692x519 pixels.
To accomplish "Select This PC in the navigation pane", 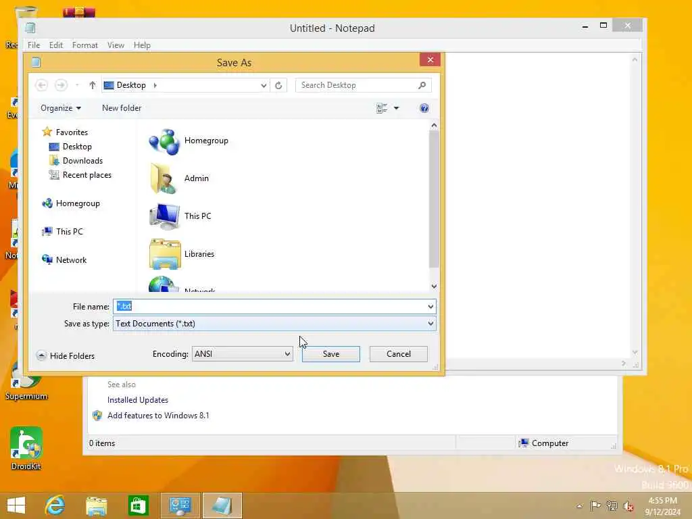I will click(x=70, y=232).
